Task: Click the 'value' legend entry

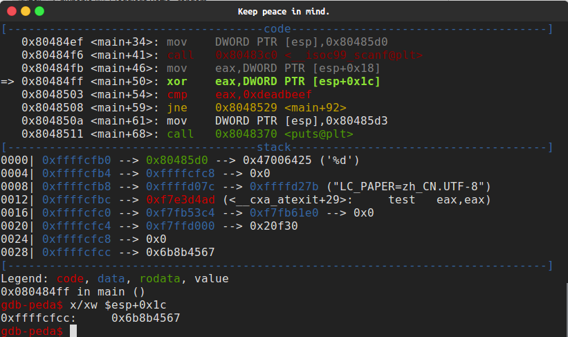Action: [212, 279]
